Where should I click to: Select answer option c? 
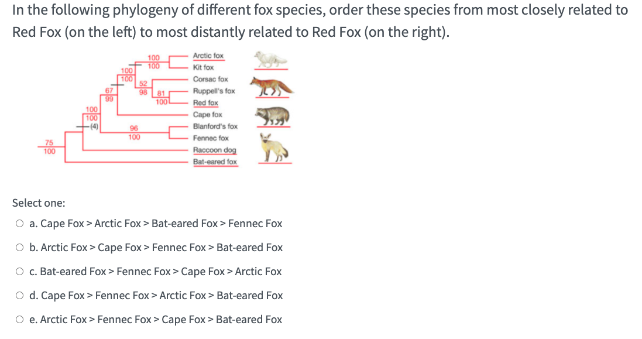(19, 271)
